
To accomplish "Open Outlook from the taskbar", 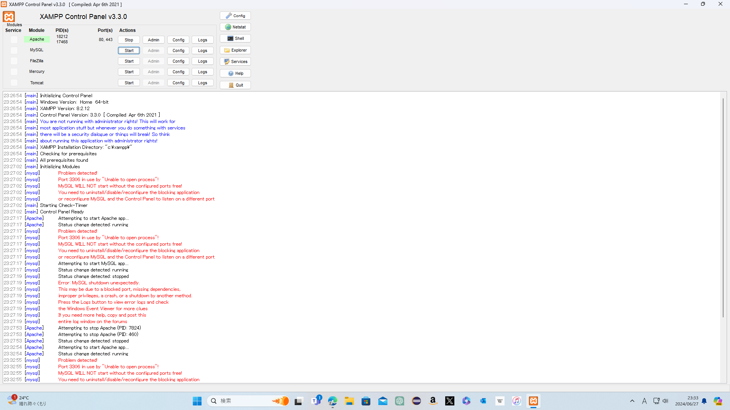I will click(x=483, y=401).
